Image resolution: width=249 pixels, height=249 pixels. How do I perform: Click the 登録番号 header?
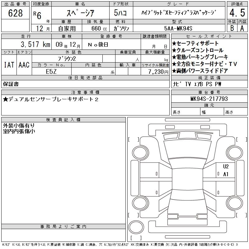111,36
